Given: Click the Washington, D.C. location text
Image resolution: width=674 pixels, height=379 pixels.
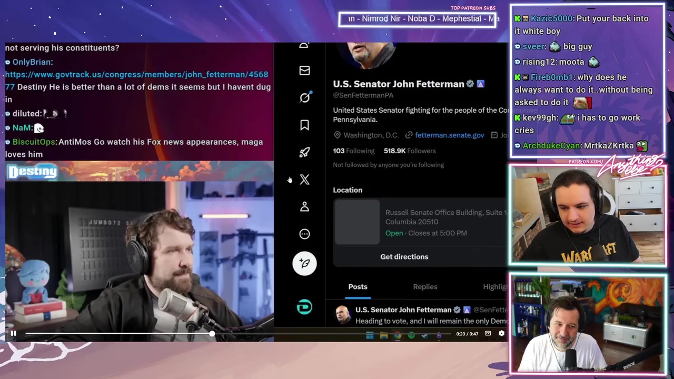Looking at the screenshot, I should 371,135.
